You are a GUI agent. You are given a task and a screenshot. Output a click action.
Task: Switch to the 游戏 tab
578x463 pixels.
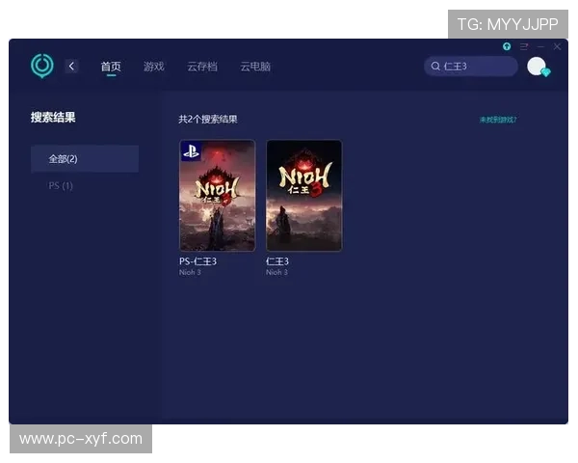tap(154, 67)
